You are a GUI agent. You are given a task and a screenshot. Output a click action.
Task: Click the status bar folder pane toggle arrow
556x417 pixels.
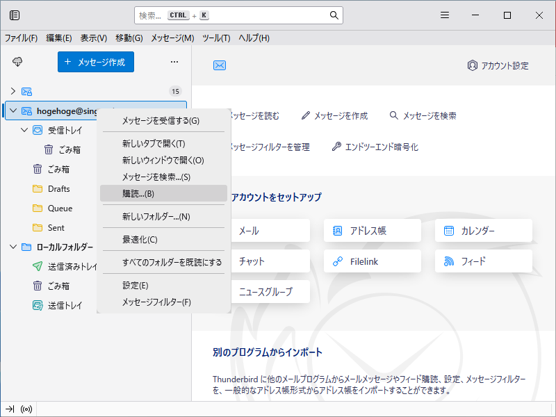tap(10, 409)
